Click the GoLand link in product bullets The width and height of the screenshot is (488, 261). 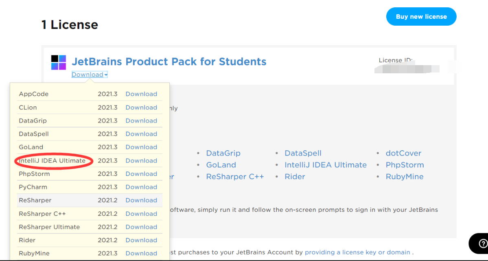tap(221, 165)
